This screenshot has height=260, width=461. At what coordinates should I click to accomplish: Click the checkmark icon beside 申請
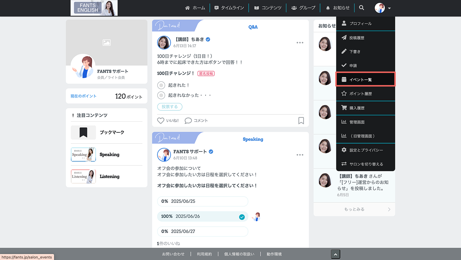pos(344,66)
